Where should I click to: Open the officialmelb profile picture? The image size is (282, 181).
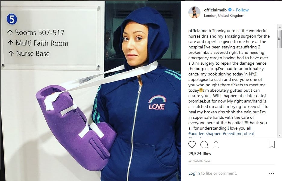tap(194, 12)
